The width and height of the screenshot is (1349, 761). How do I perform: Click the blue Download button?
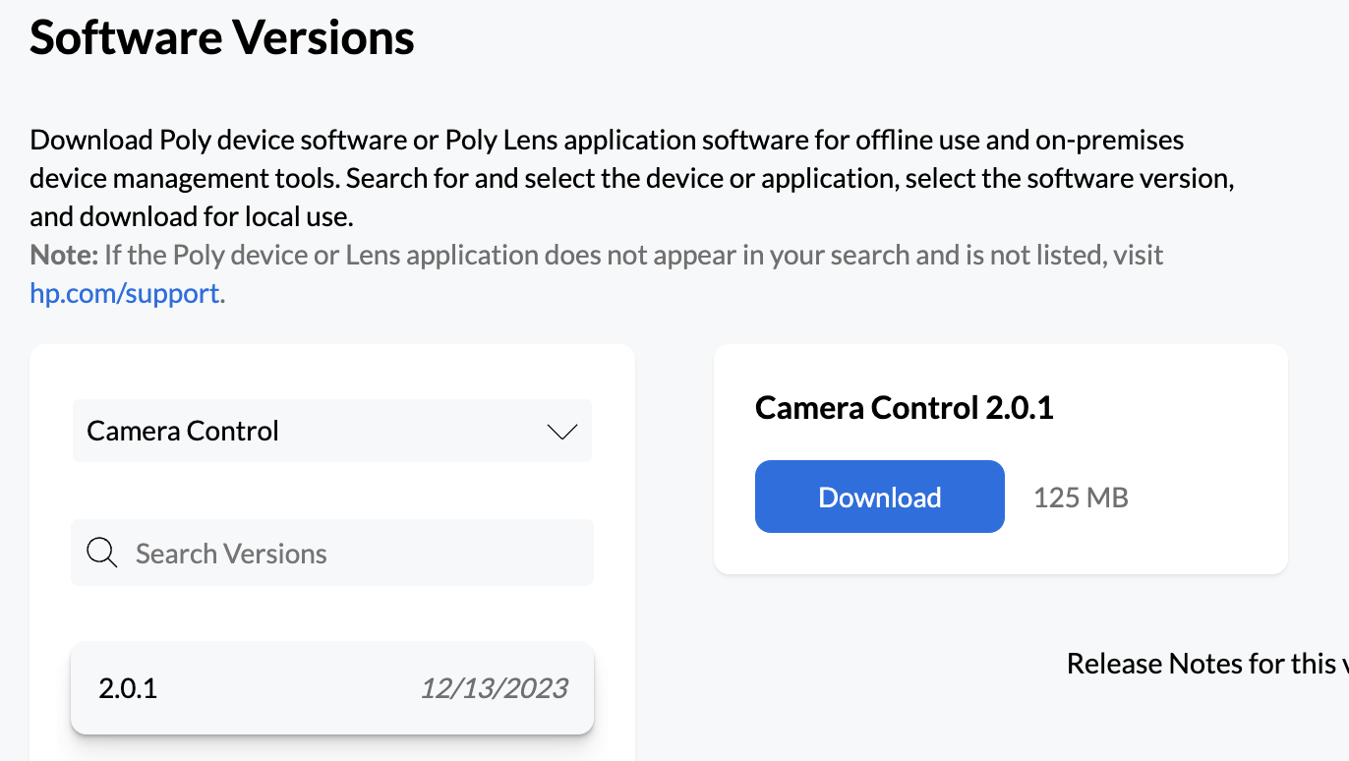point(879,497)
